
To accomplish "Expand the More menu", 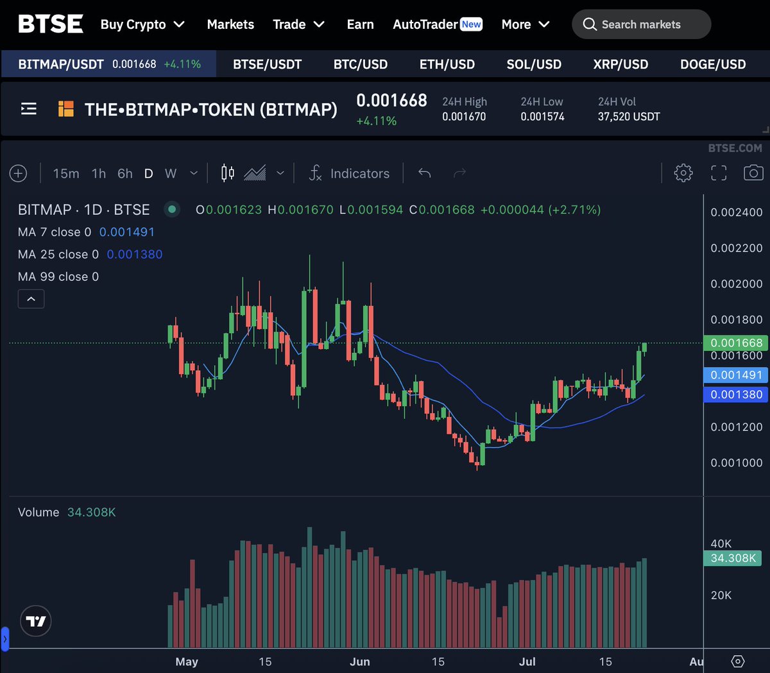I will 526,24.
